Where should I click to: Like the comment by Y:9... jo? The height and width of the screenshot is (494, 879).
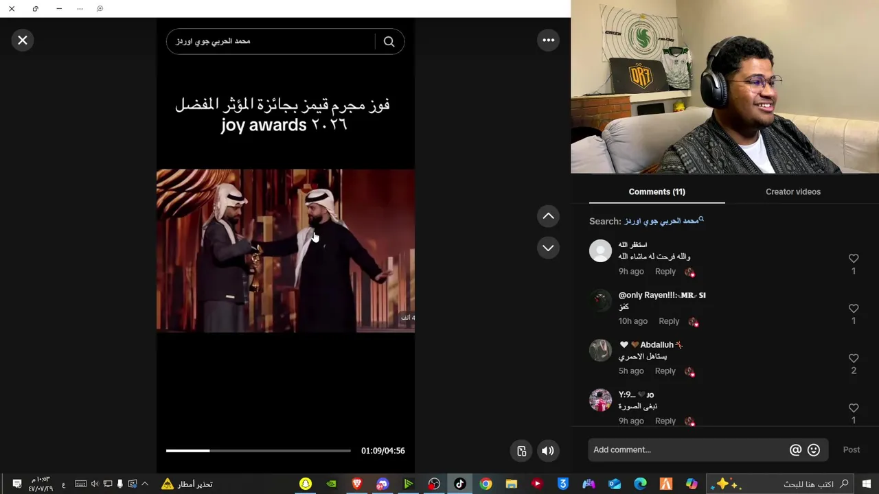[x=854, y=408]
